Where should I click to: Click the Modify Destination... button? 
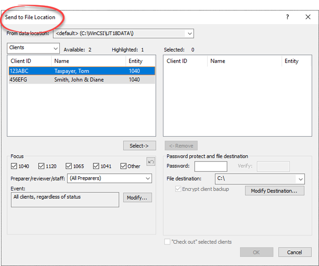click(x=277, y=191)
